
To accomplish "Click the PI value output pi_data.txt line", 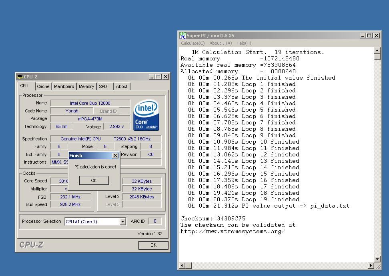I will pyautogui.click(x=269, y=206).
